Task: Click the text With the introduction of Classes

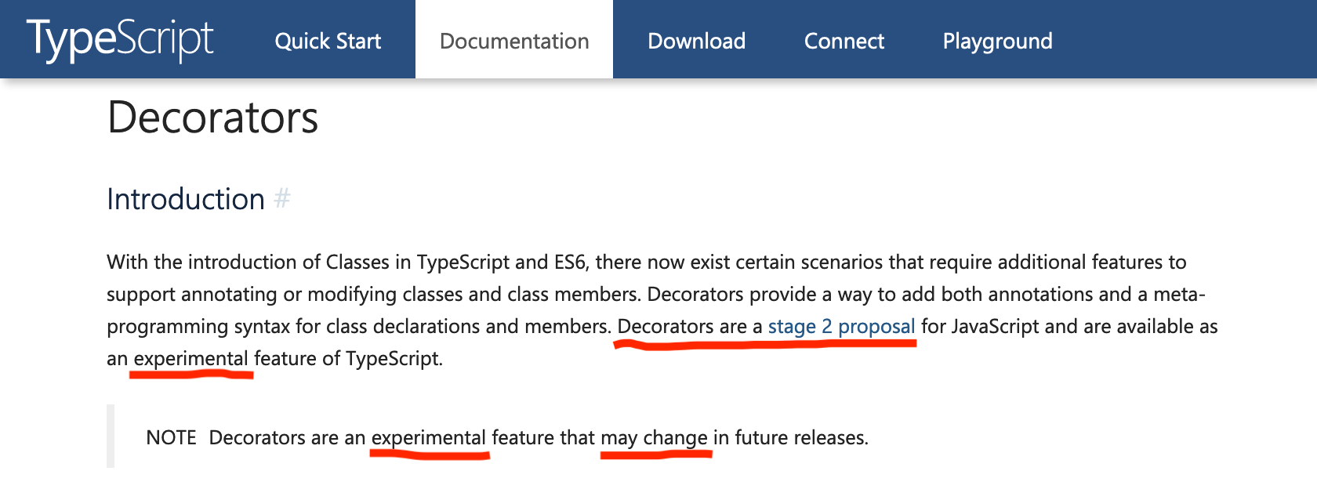Action: pyautogui.click(x=248, y=262)
